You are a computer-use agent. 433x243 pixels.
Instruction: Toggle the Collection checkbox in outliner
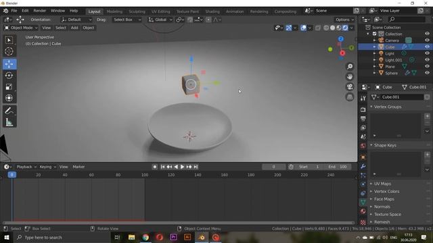374,34
